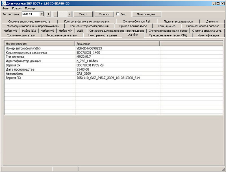Click the application icon in title bar
The height and width of the screenshot is (172, 226).
tap(3, 3)
